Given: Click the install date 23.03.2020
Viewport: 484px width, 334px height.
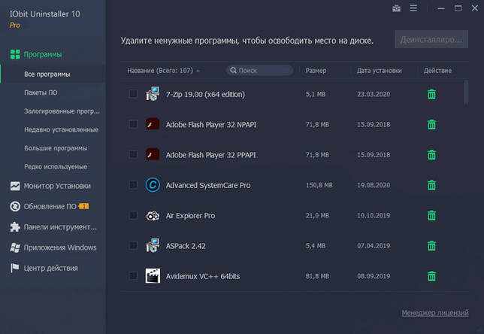Looking at the screenshot, I should point(374,94).
